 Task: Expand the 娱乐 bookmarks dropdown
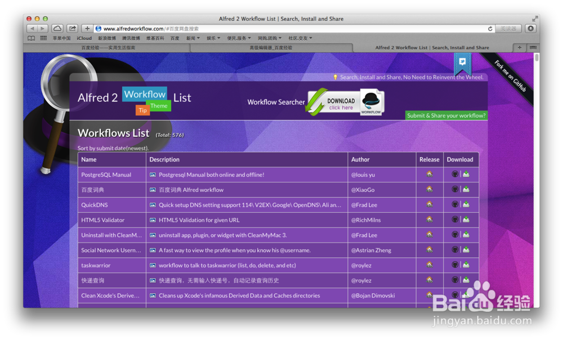pos(213,38)
